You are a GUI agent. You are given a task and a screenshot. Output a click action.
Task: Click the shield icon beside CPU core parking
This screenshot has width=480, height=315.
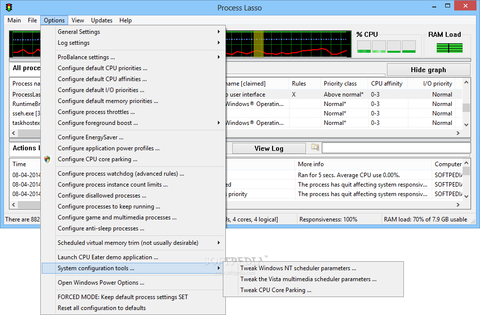pyautogui.click(x=47, y=159)
